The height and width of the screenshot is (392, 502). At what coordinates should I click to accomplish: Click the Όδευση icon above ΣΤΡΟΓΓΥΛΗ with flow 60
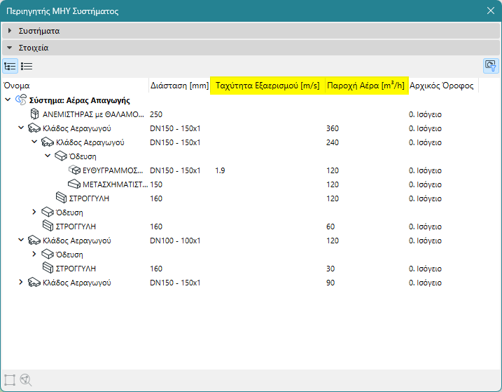48,212
